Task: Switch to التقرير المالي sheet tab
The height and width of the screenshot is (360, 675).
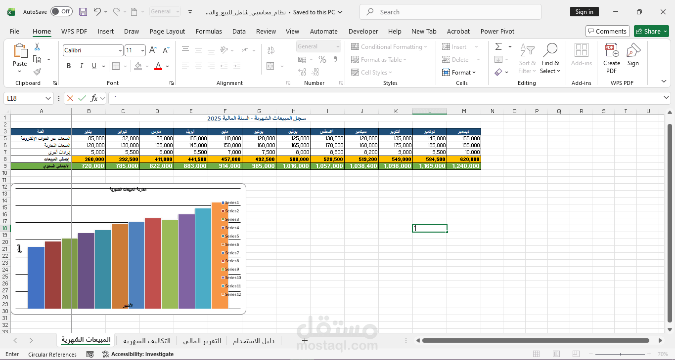Action: [202, 341]
